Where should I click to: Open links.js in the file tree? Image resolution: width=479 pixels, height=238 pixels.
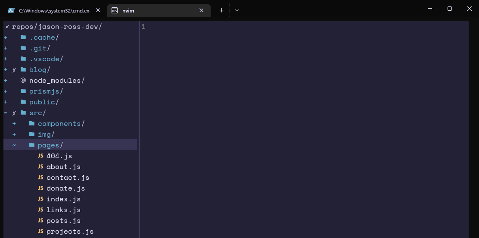click(x=64, y=210)
